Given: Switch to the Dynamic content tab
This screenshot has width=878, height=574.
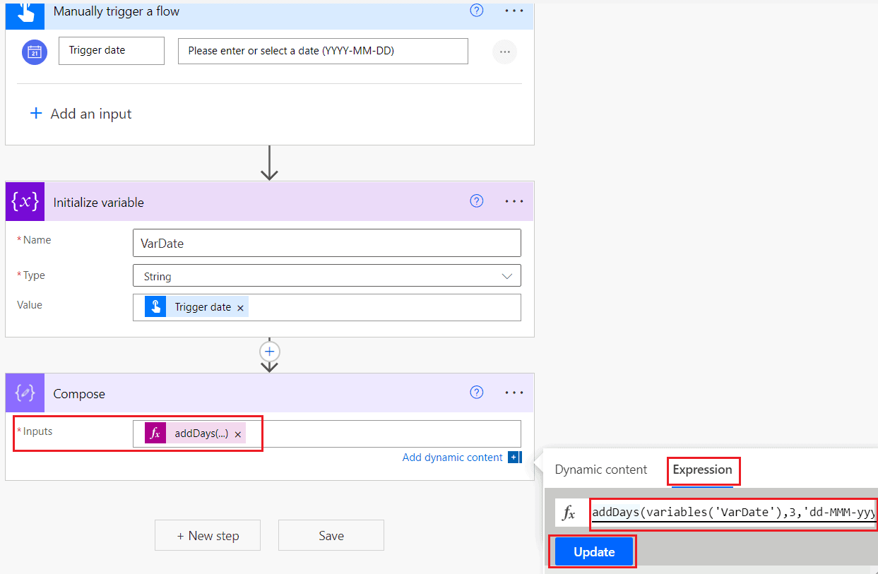Looking at the screenshot, I should (x=600, y=470).
